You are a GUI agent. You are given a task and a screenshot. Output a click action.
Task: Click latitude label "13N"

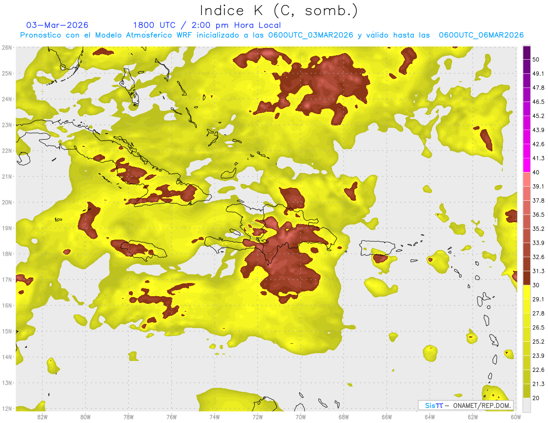[x=7, y=383]
